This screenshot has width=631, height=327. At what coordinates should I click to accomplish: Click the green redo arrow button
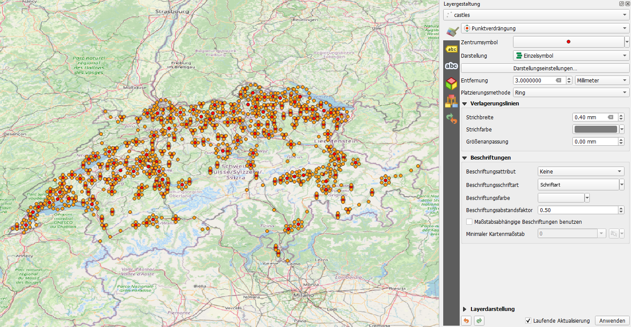click(479, 320)
